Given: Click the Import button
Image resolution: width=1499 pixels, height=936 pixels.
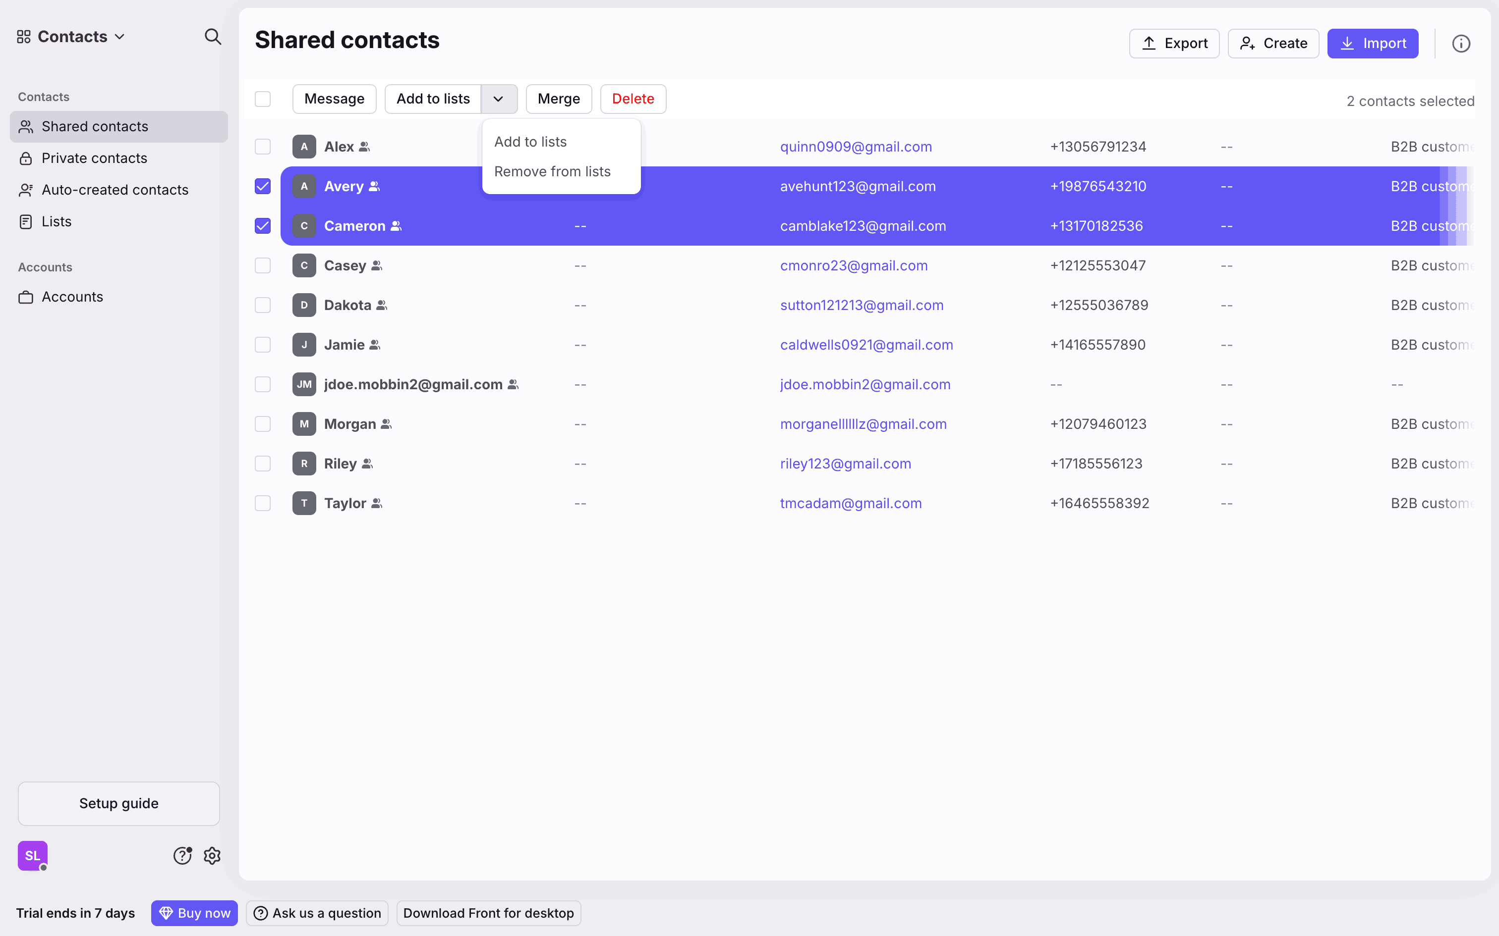Looking at the screenshot, I should (1372, 44).
